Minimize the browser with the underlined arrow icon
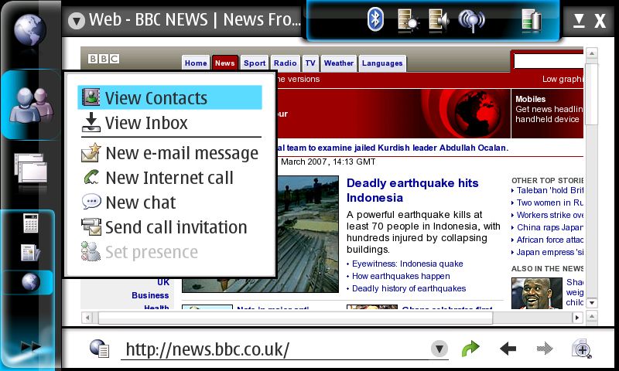 tap(579, 20)
